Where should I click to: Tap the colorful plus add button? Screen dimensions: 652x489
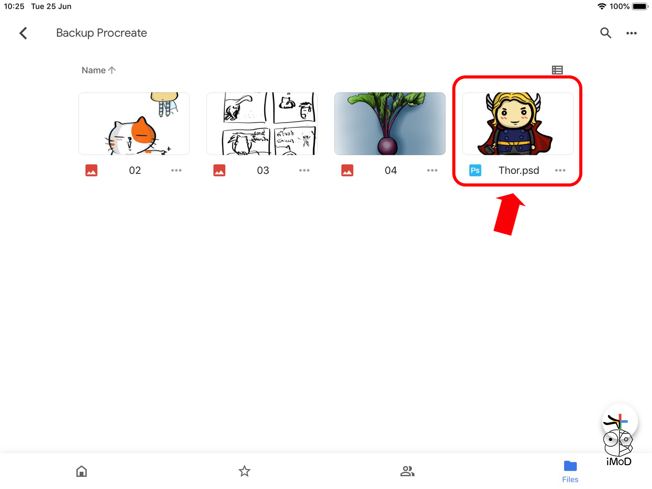(620, 421)
